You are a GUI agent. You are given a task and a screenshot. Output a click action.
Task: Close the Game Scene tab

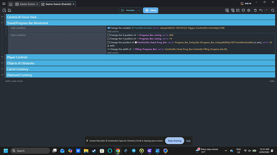37,4
